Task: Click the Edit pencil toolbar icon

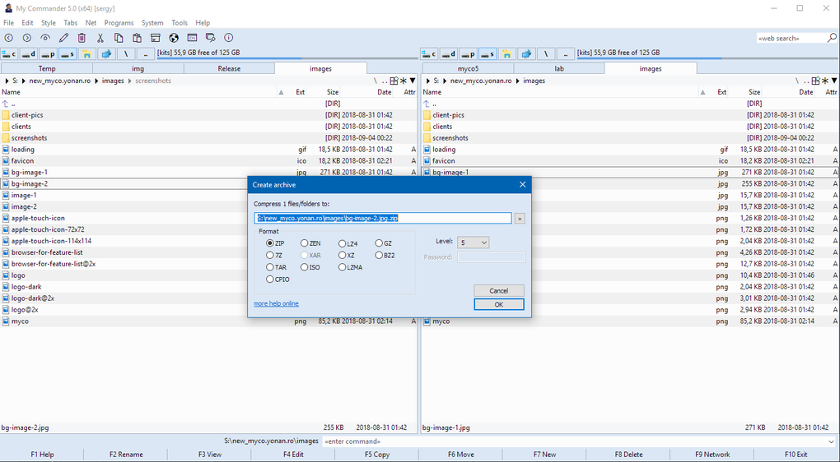Action: pos(63,38)
